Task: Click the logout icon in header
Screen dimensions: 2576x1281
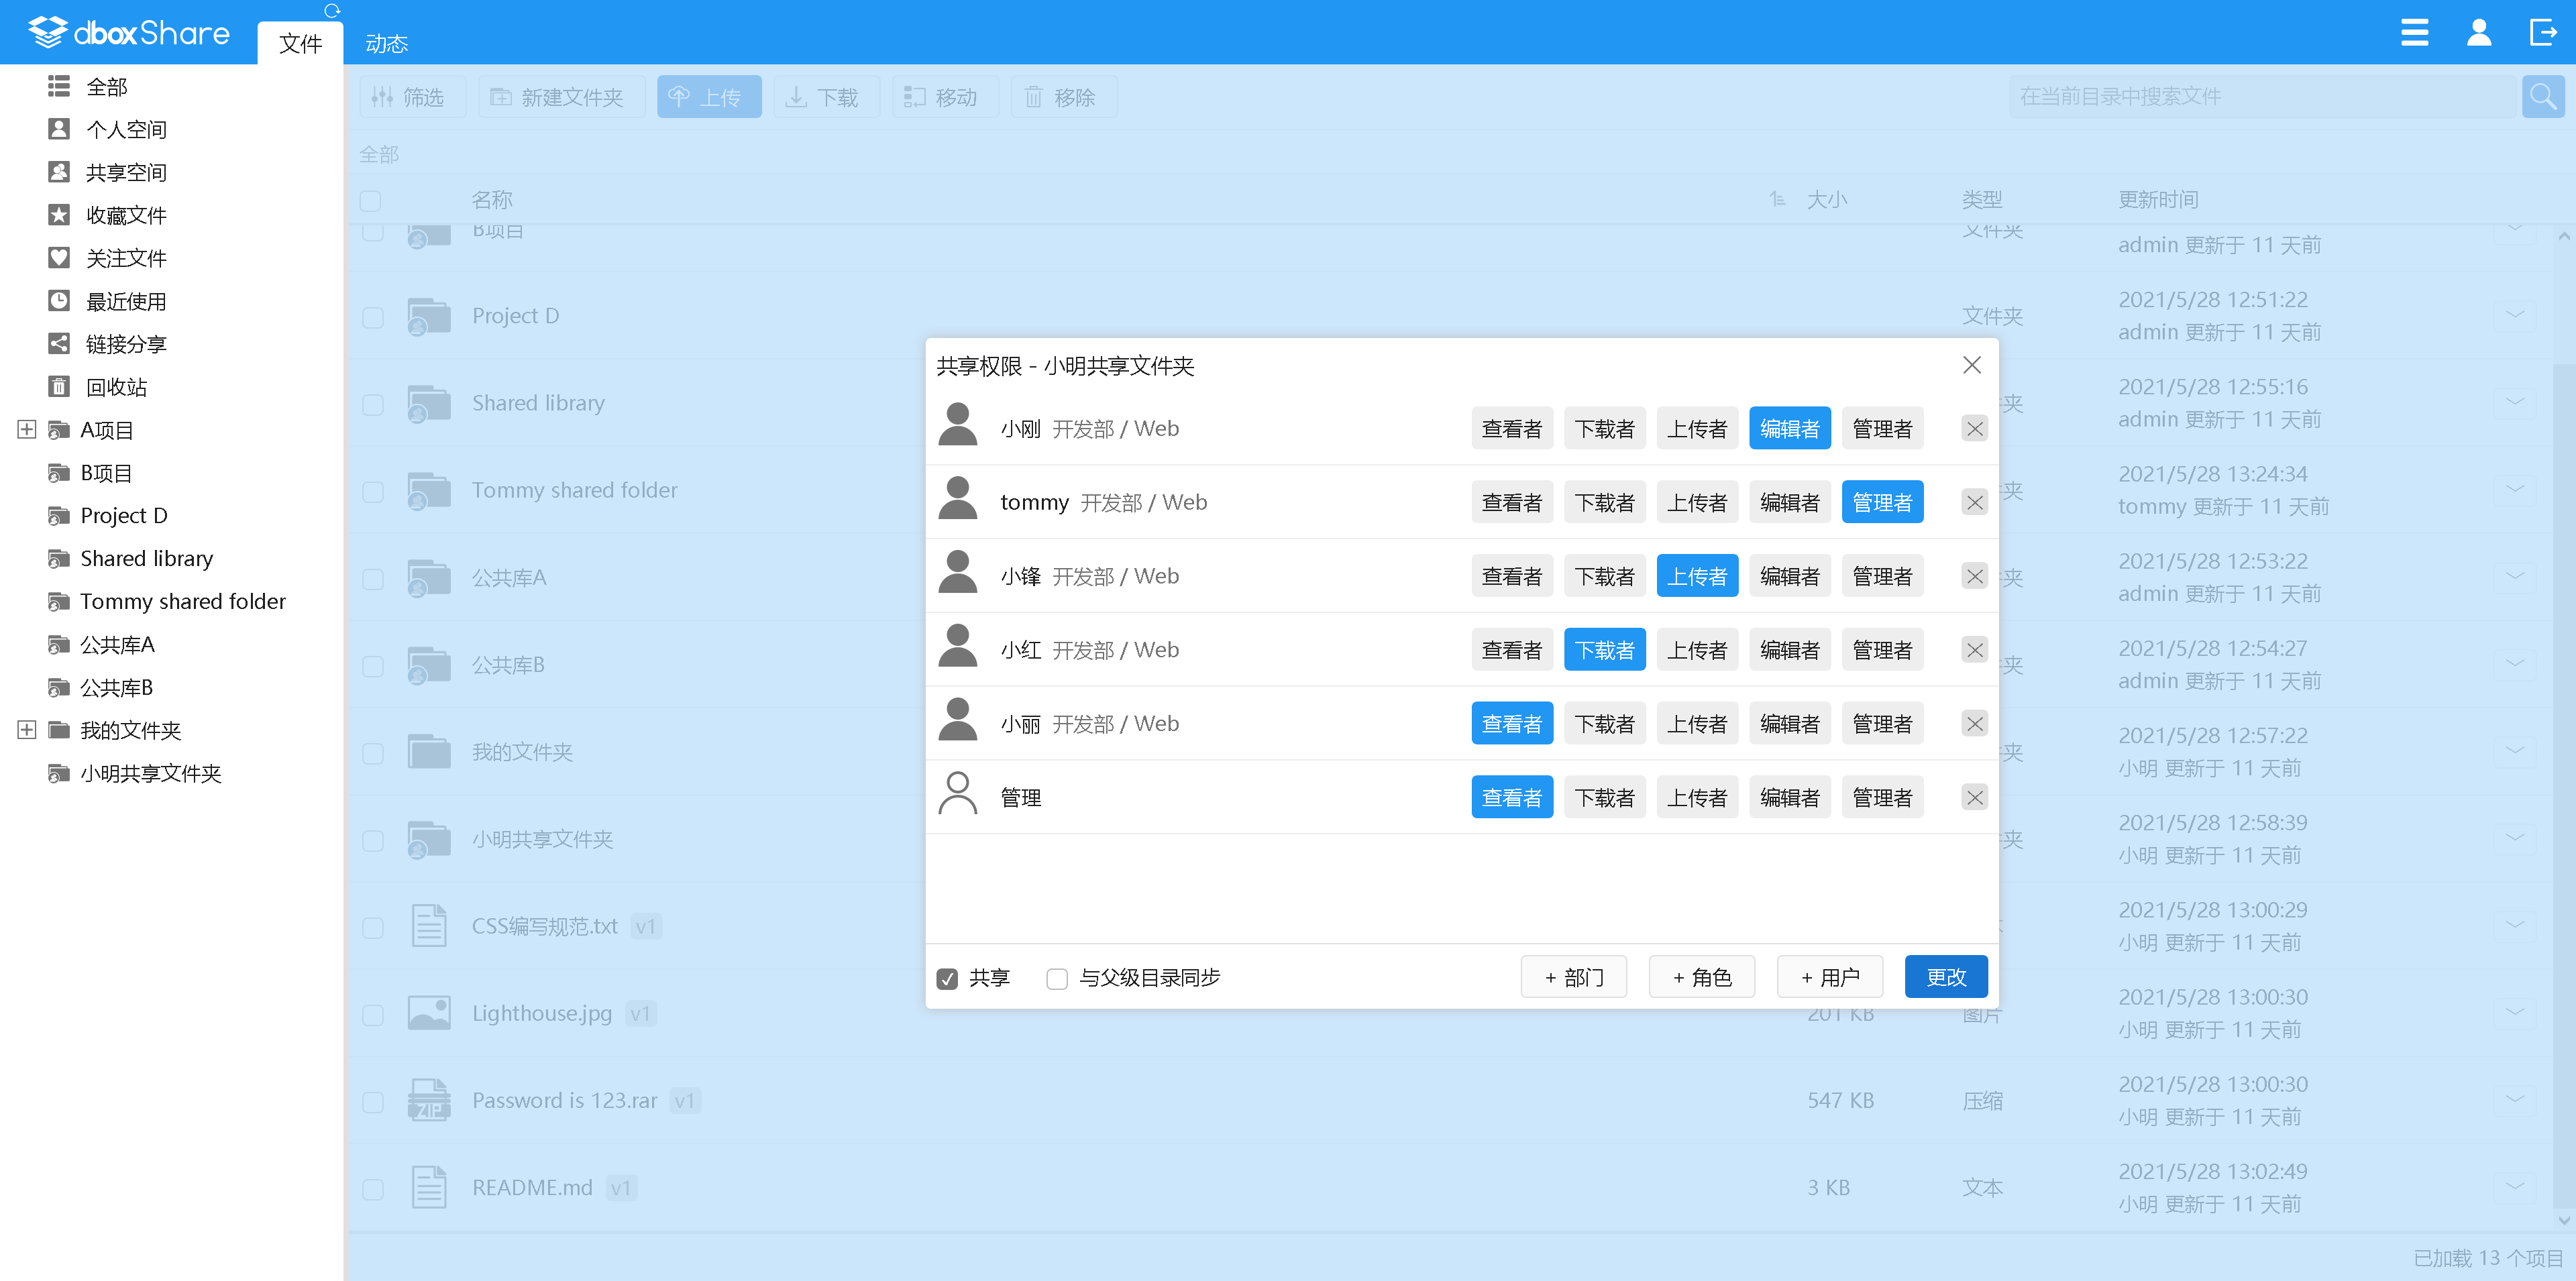Action: (x=2542, y=32)
